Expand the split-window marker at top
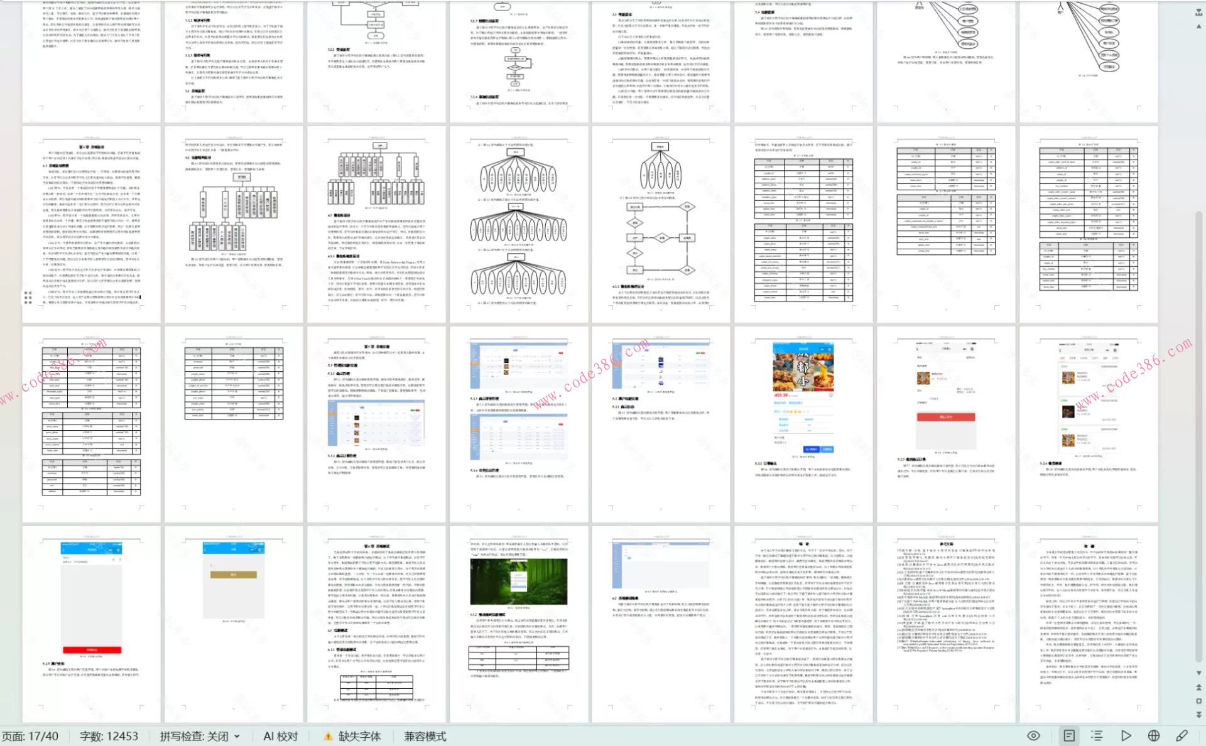 point(1198,13)
